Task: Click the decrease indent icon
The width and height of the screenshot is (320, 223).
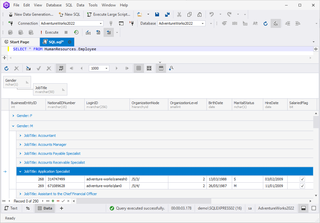Action: (288, 23)
